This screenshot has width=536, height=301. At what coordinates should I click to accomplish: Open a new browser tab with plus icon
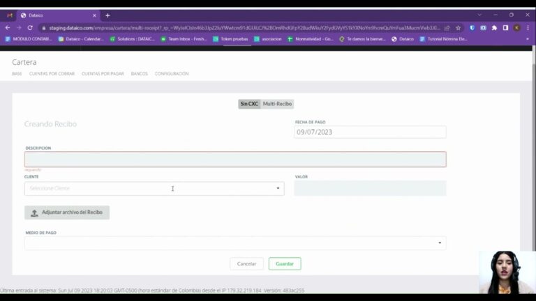107,15
